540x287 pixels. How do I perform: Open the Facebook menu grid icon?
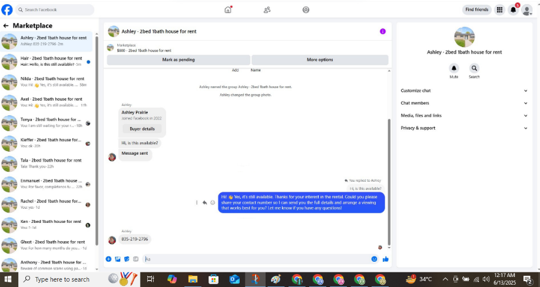pyautogui.click(x=499, y=9)
